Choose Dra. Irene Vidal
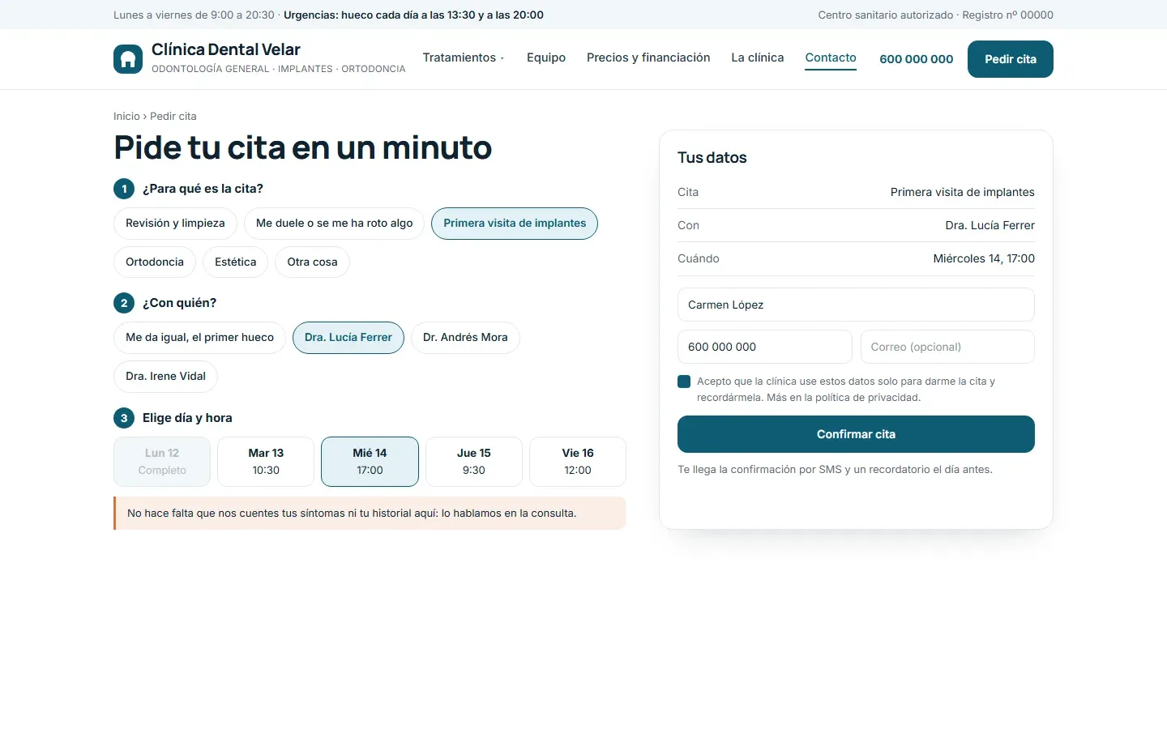The width and height of the screenshot is (1167, 729). (x=165, y=377)
